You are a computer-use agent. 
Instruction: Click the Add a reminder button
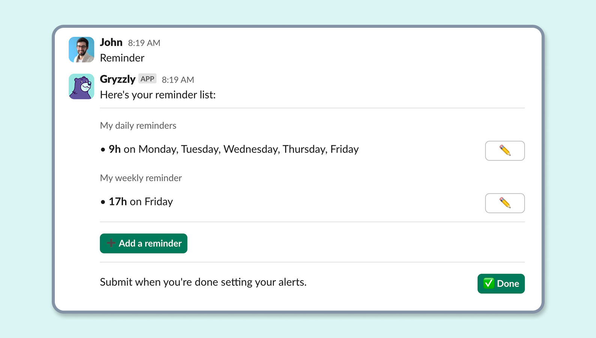click(143, 243)
